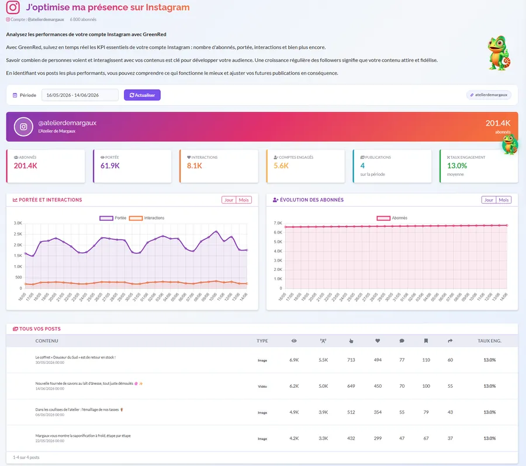This screenshot has width=526, height=466.
Task: Click the CONTENU column header
Action: pos(47,341)
